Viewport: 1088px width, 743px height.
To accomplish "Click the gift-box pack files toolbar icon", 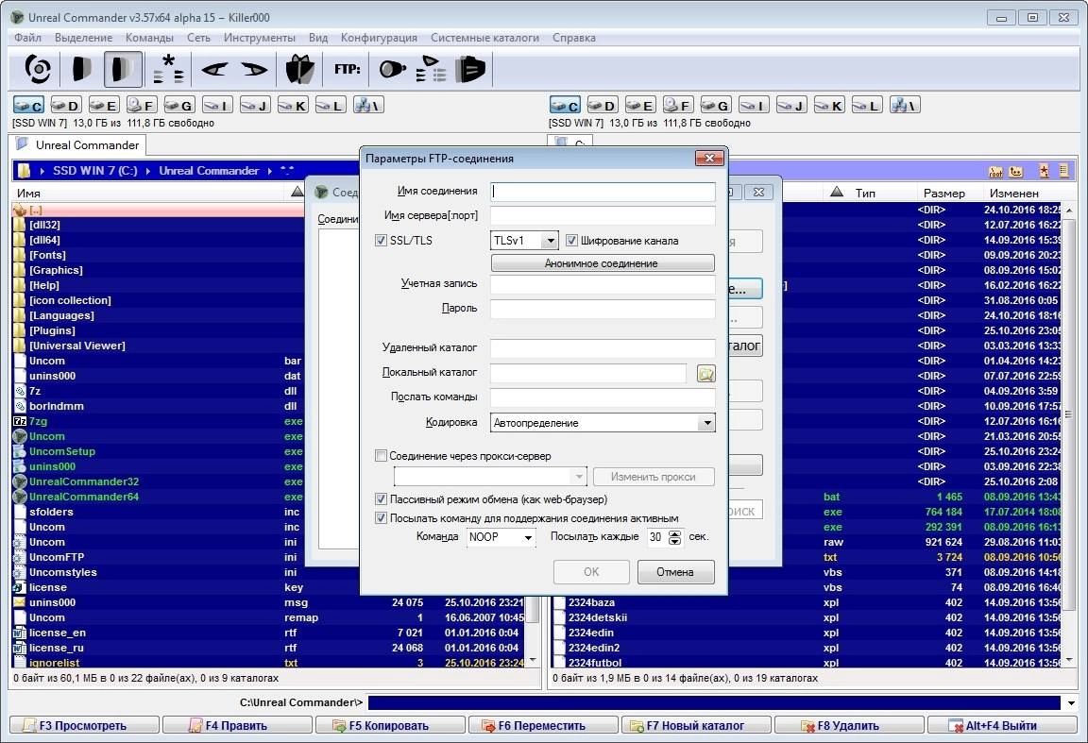I will pyautogui.click(x=299, y=69).
